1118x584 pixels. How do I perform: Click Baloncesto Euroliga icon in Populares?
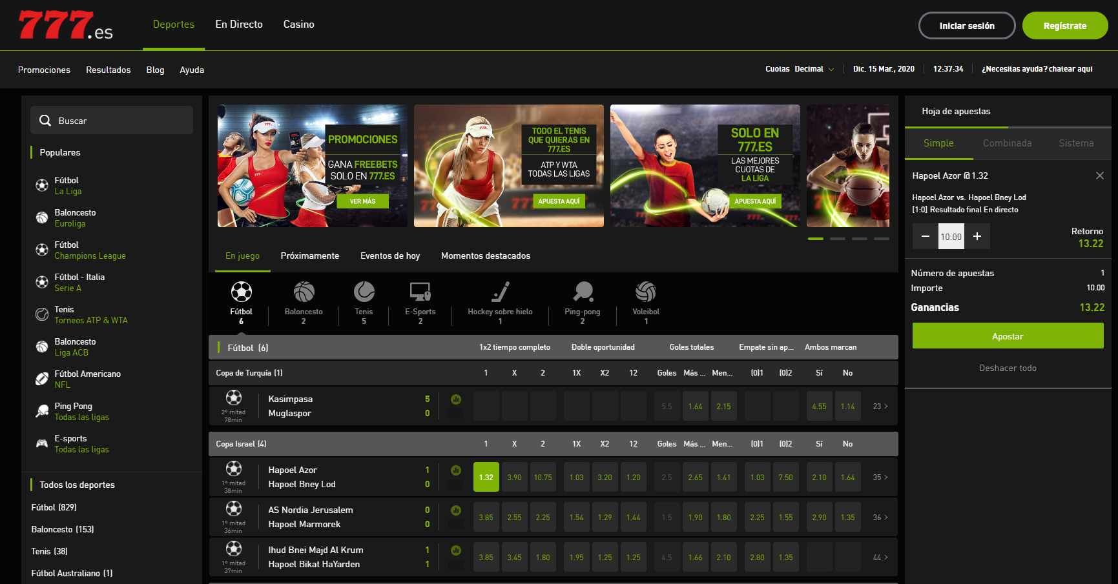(x=42, y=218)
